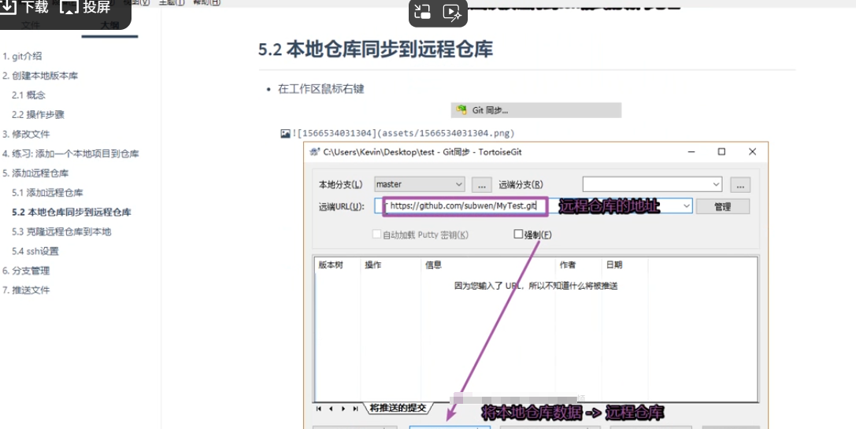Go to outline item 5.1 添加远程仓库
The image size is (856, 429).
[47, 193]
